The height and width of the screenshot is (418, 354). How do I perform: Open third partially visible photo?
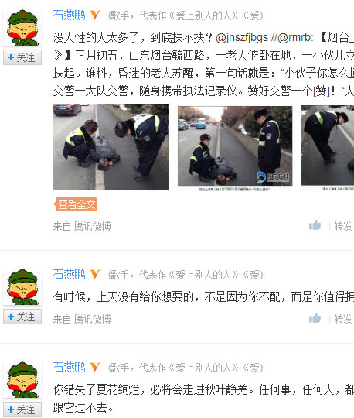[x=328, y=146]
